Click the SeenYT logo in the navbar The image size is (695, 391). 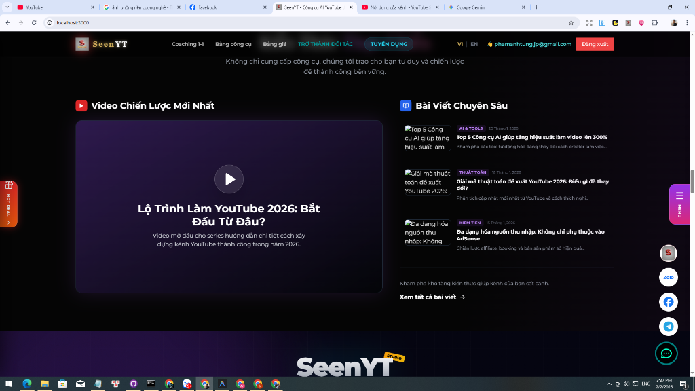click(x=101, y=44)
